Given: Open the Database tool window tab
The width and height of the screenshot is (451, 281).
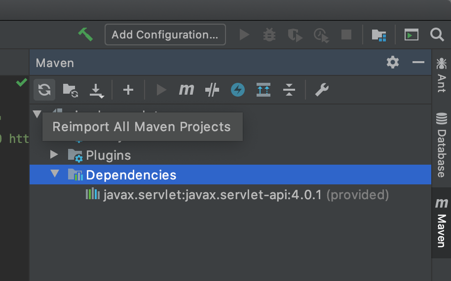Looking at the screenshot, I should click(441, 145).
